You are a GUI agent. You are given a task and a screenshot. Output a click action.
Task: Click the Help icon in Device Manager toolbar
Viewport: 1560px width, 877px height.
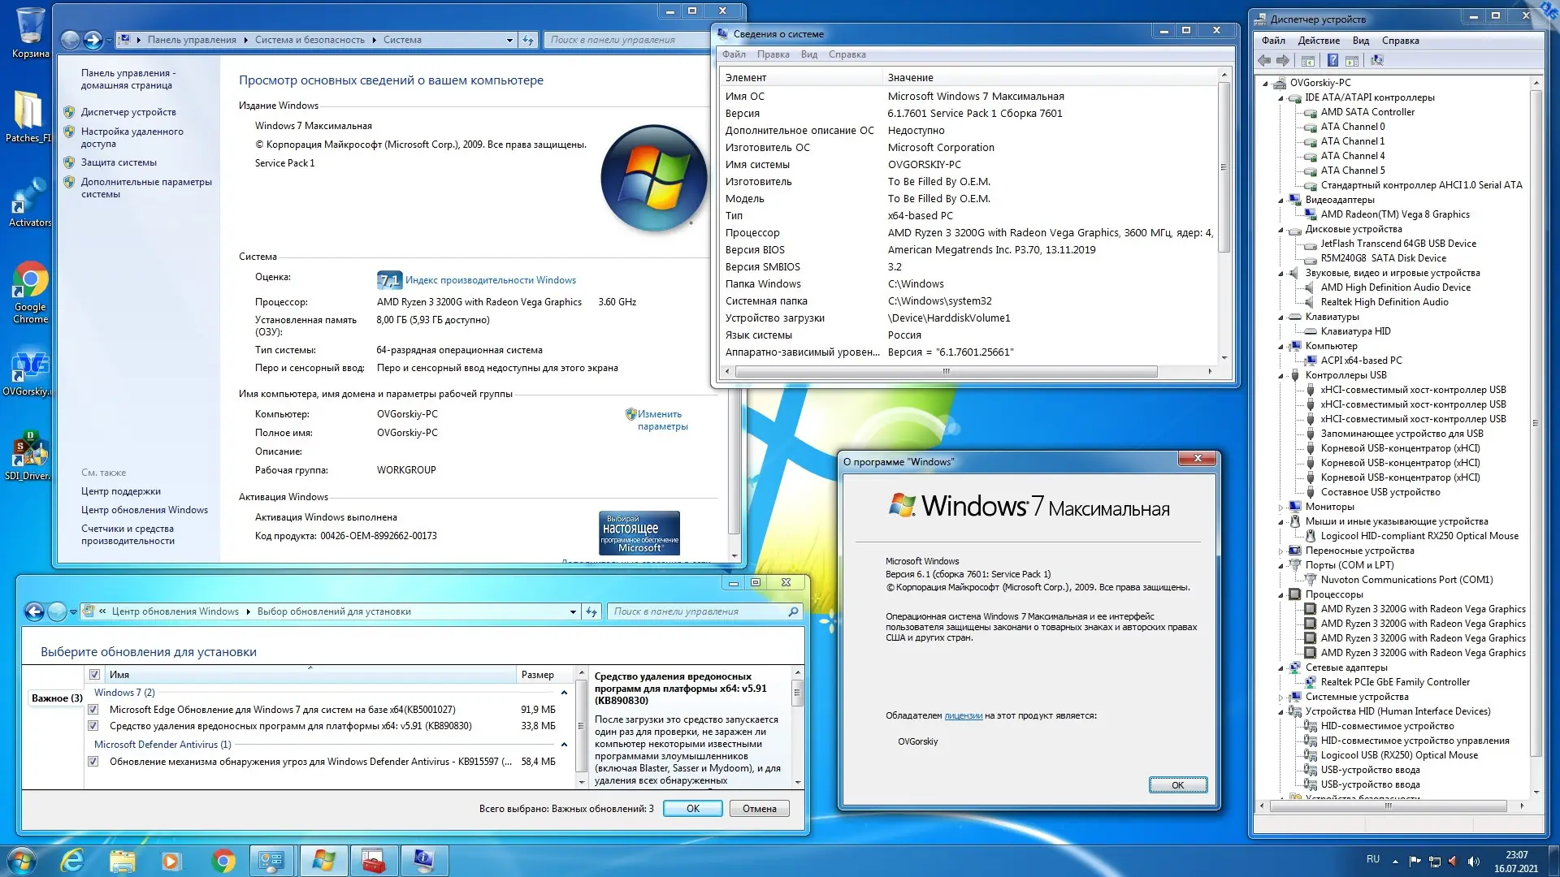coord(1332,60)
